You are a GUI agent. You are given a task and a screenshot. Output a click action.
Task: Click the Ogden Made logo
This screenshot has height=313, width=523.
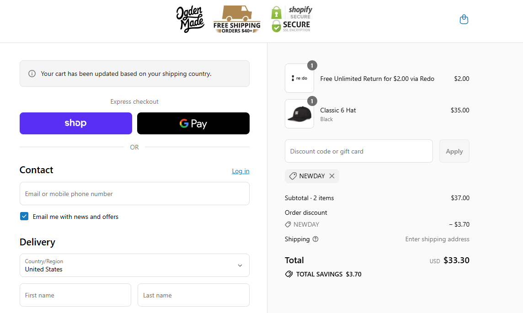[190, 19]
